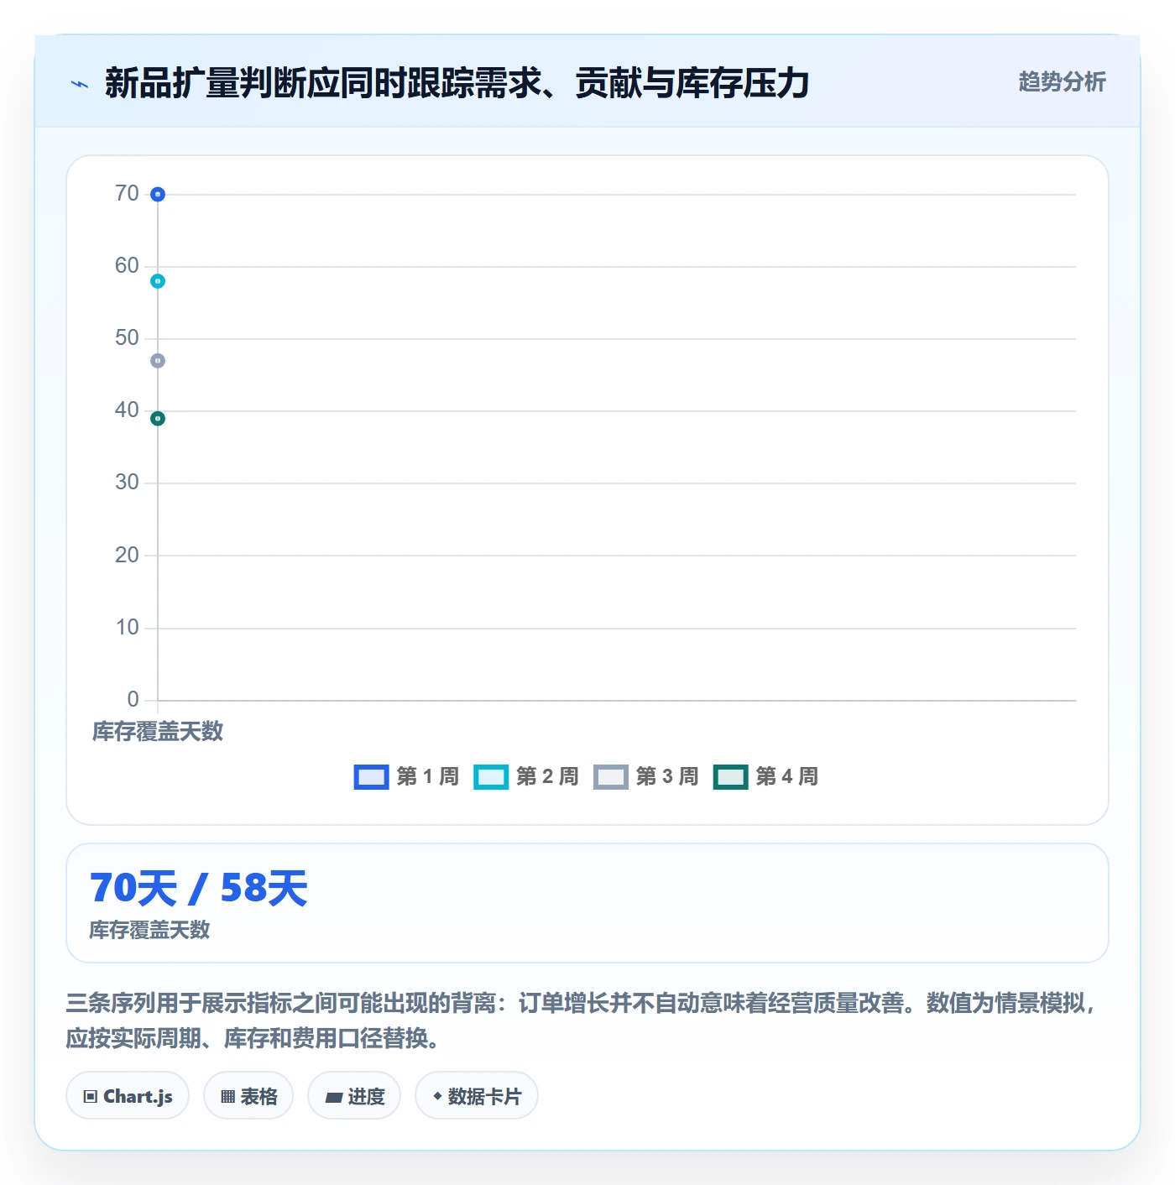Click the y-axis tick label 10
The width and height of the screenshot is (1175, 1185).
point(127,628)
